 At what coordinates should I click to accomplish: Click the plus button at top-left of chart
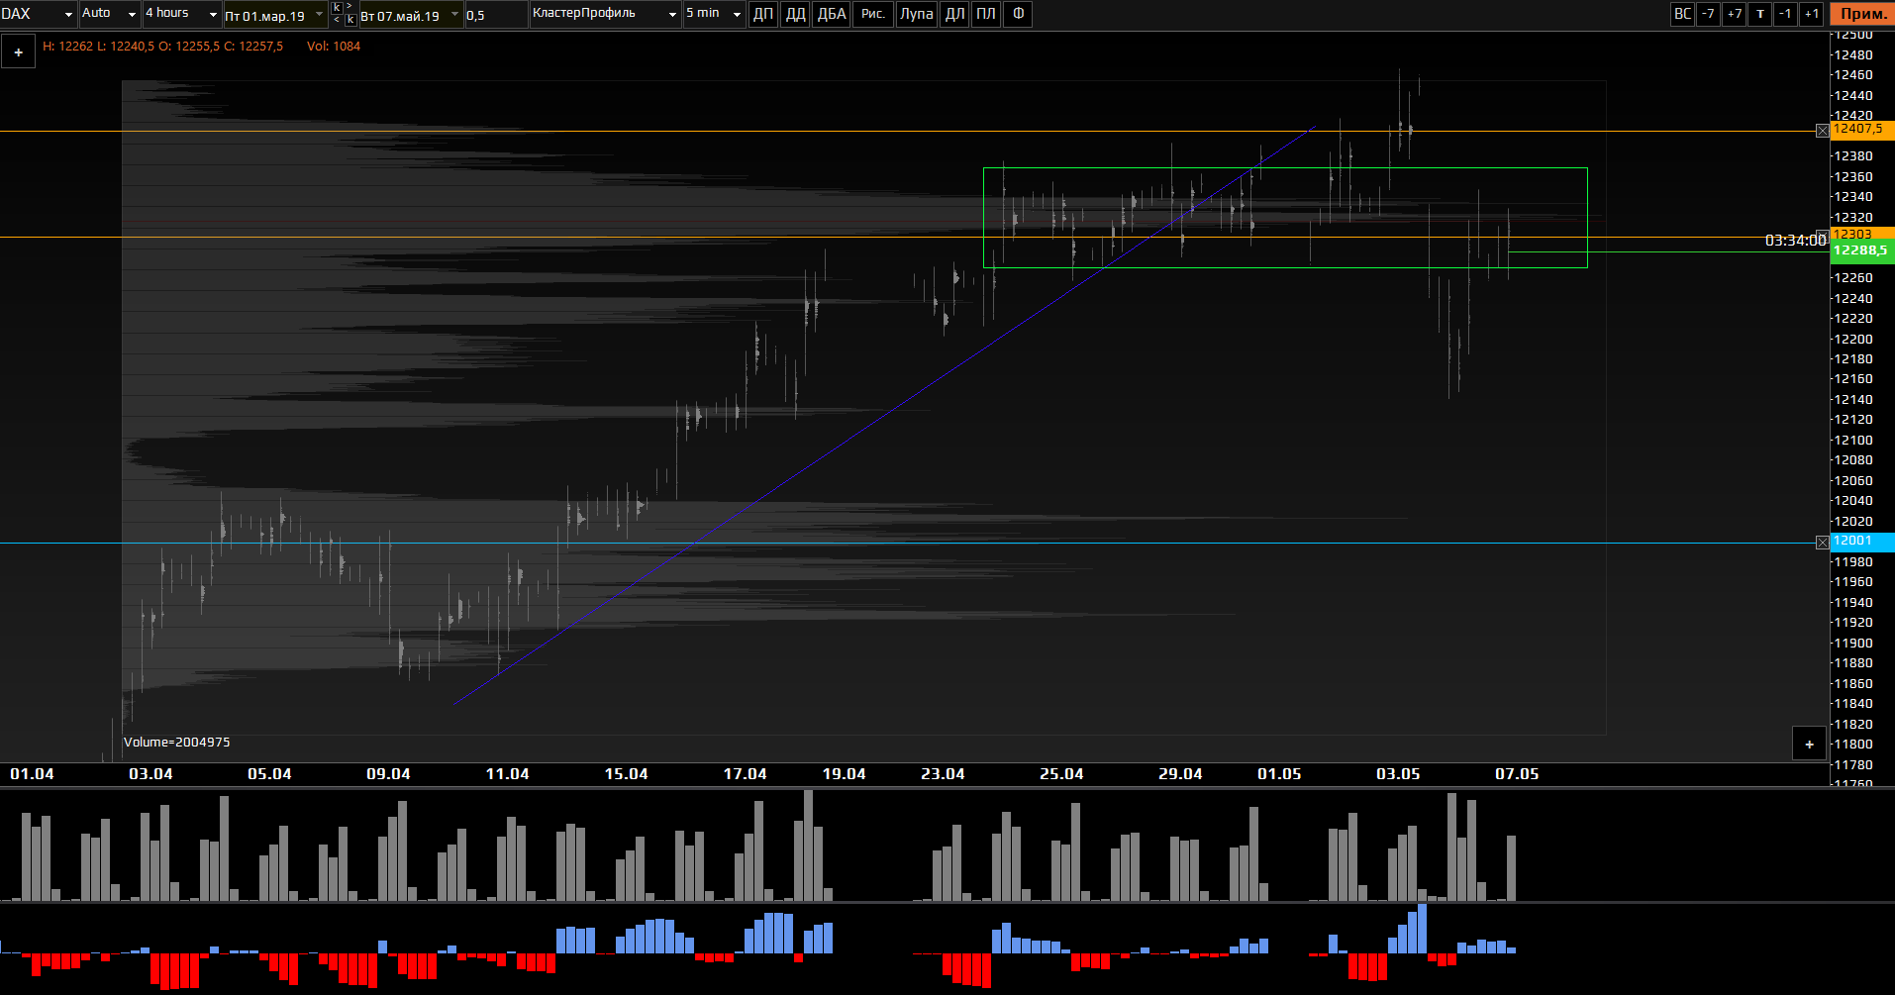click(18, 52)
